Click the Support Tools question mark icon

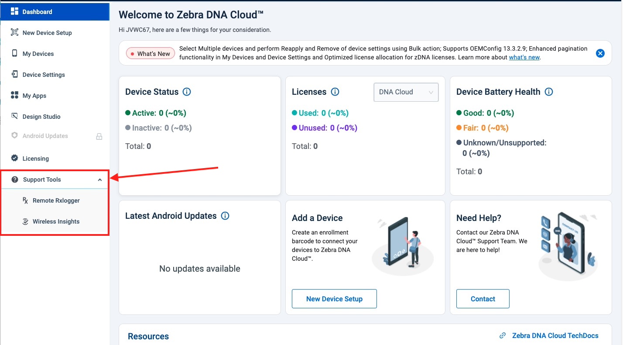pyautogui.click(x=15, y=179)
